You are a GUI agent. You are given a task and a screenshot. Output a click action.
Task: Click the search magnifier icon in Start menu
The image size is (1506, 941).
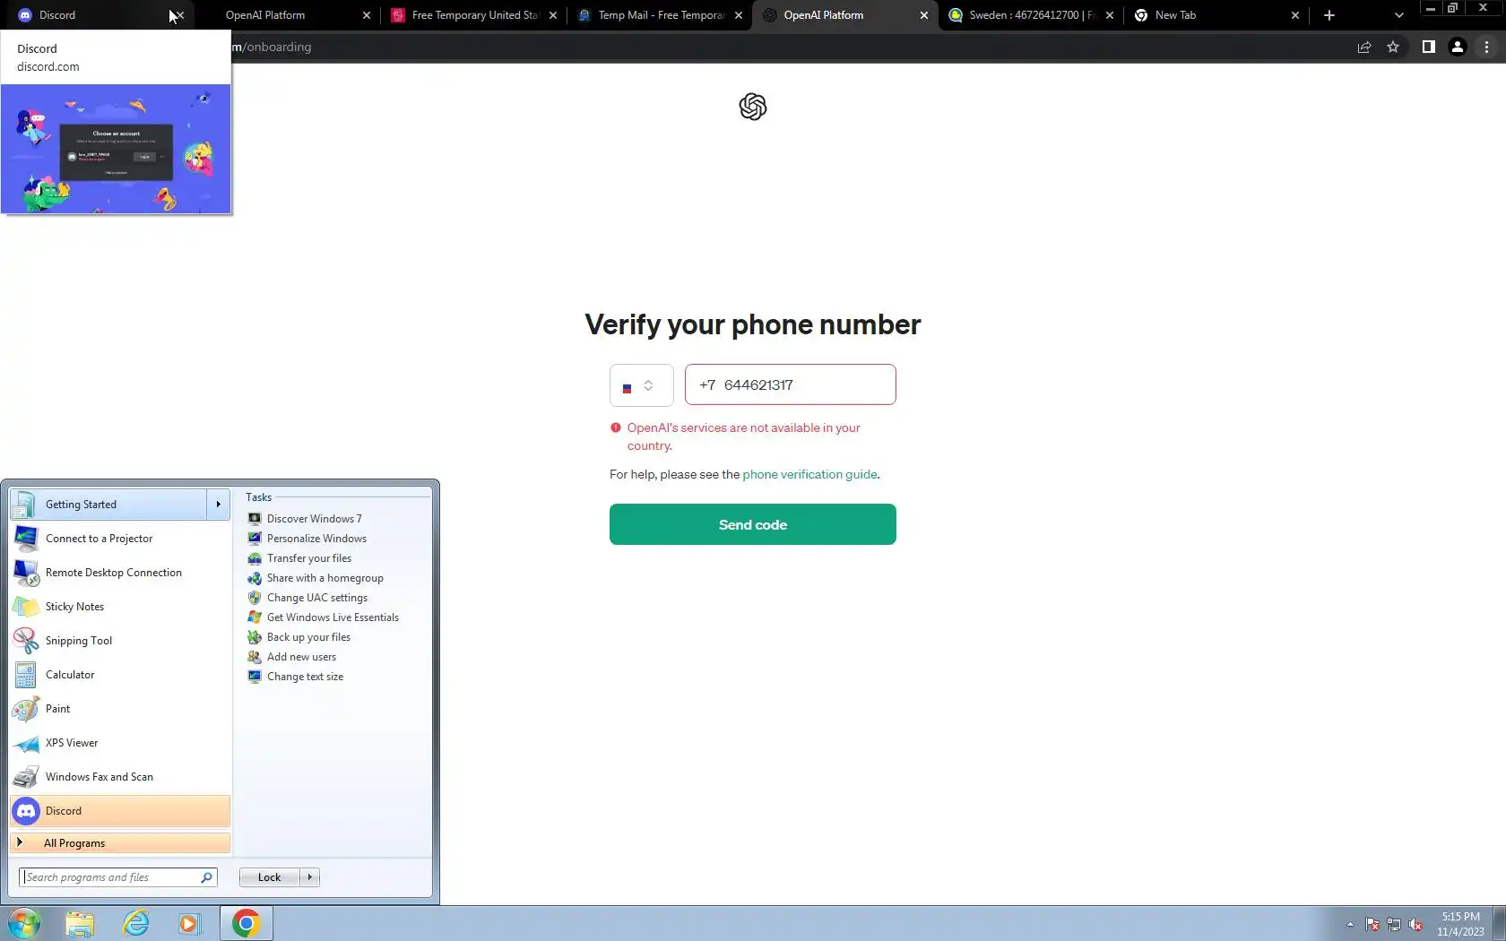coord(207,877)
